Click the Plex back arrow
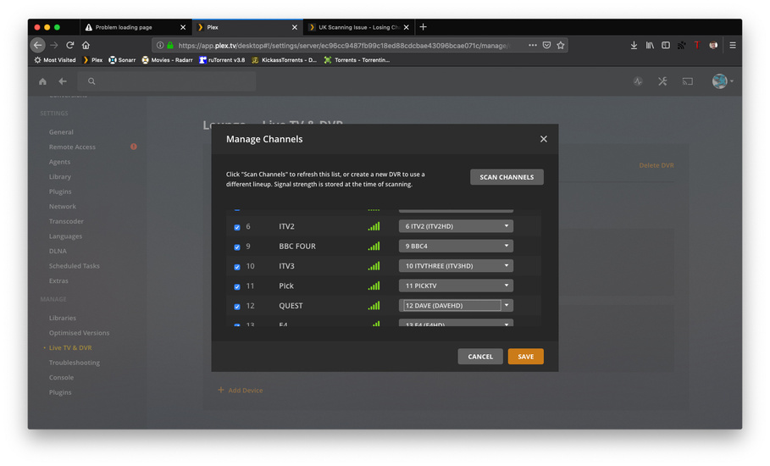 63,81
